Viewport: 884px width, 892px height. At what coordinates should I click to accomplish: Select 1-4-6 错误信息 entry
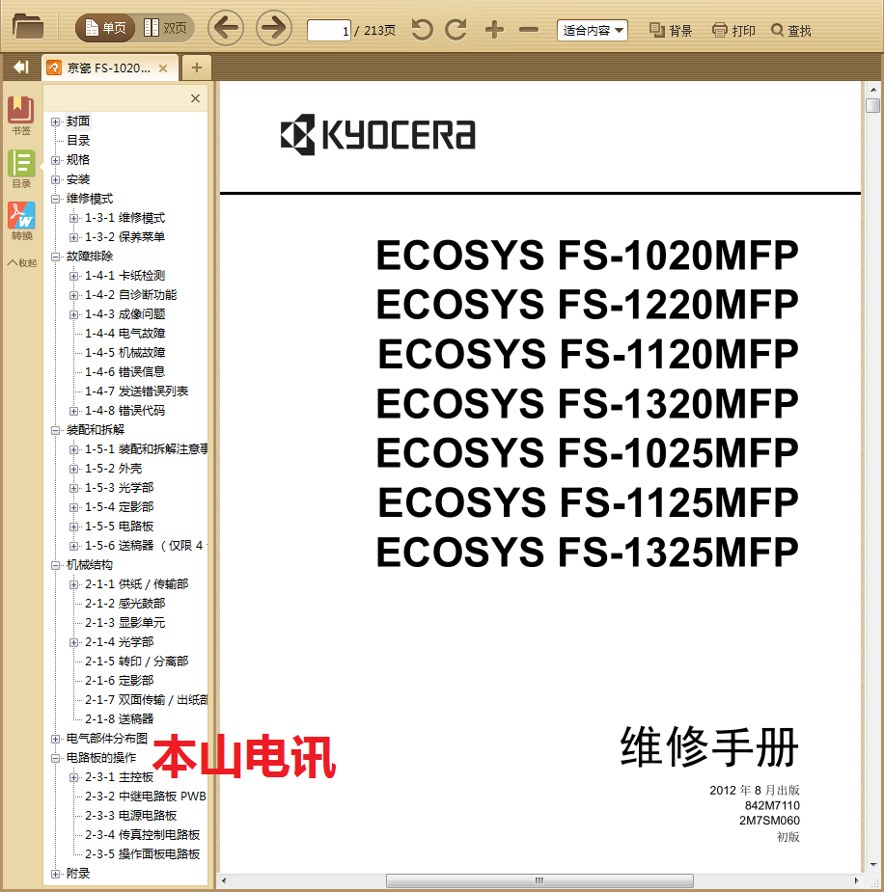[x=124, y=372]
